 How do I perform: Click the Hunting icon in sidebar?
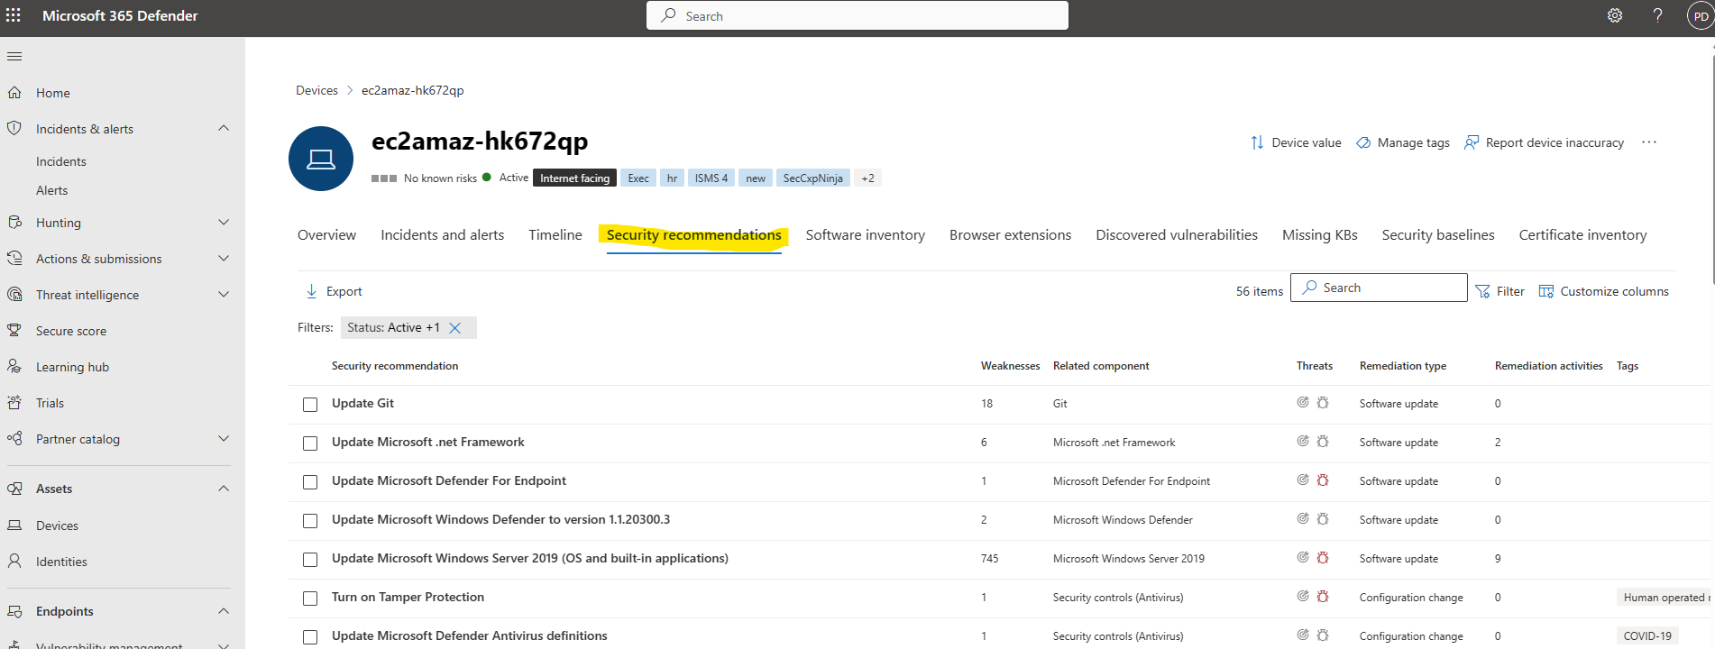14,223
